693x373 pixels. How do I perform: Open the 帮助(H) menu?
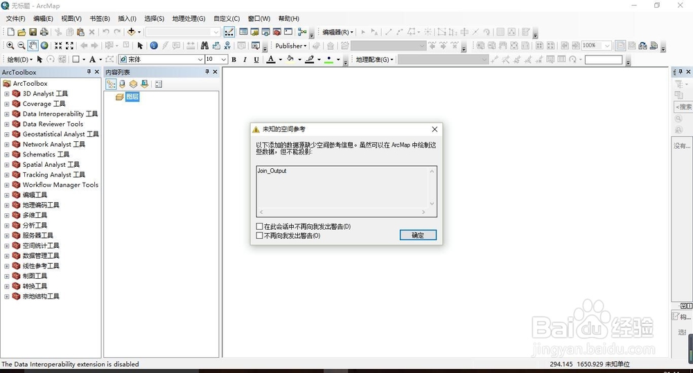(288, 19)
